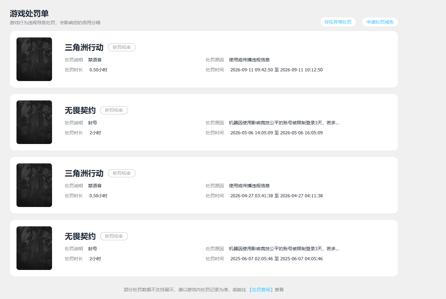The image size is (446, 299).
Task: Select the 三角洲行动 title dated 2026-04-27
Action: 84,173
